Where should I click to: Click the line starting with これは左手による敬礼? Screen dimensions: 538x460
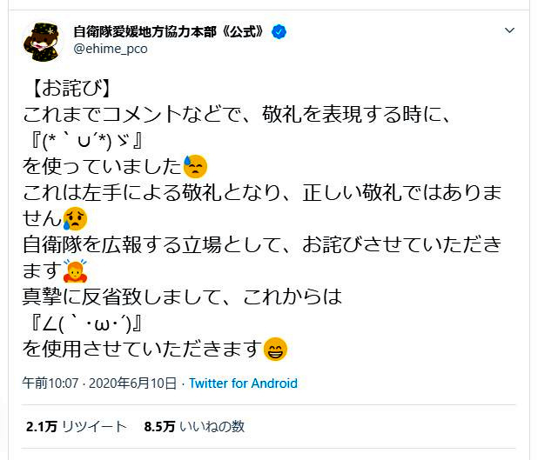pos(261,191)
